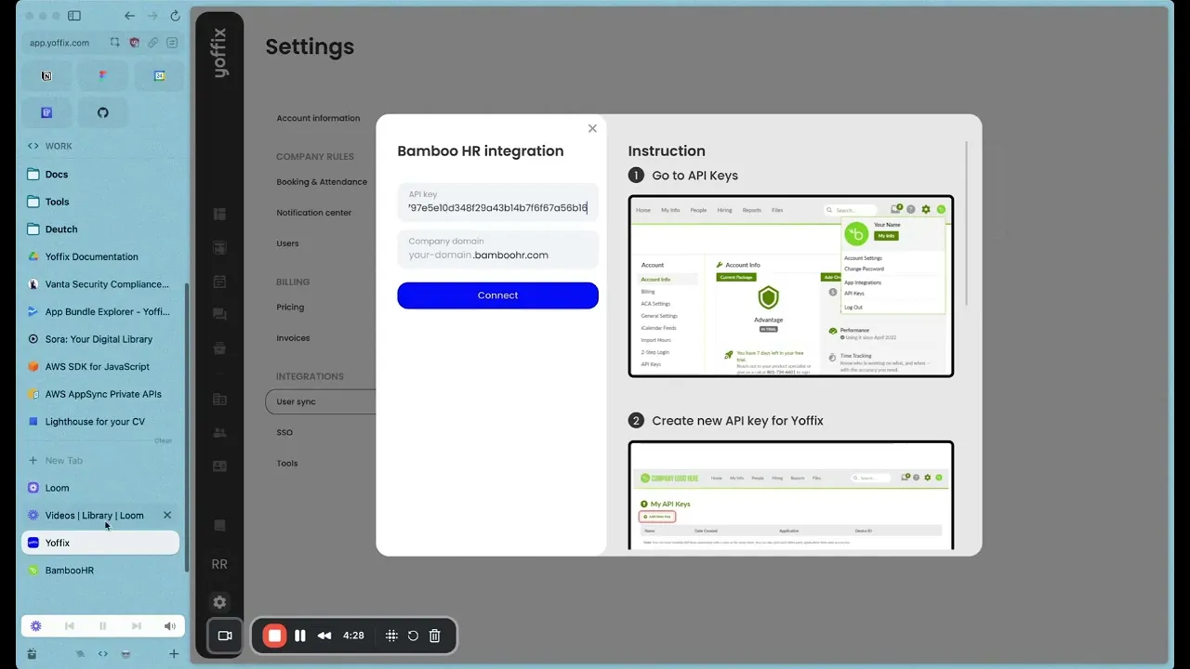Viewport: 1190px width, 669px height.
Task: Open AWS AppSync Private APIs tab
Action: click(x=102, y=394)
